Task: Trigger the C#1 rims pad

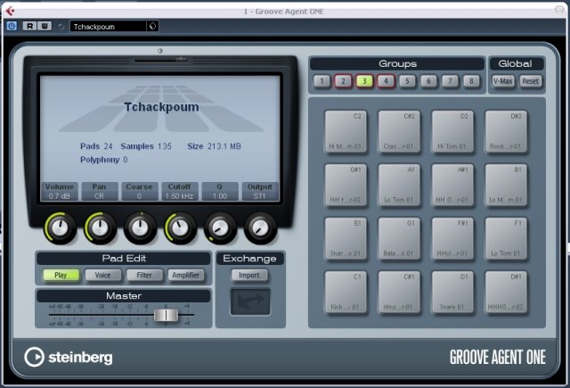Action: click(x=399, y=293)
